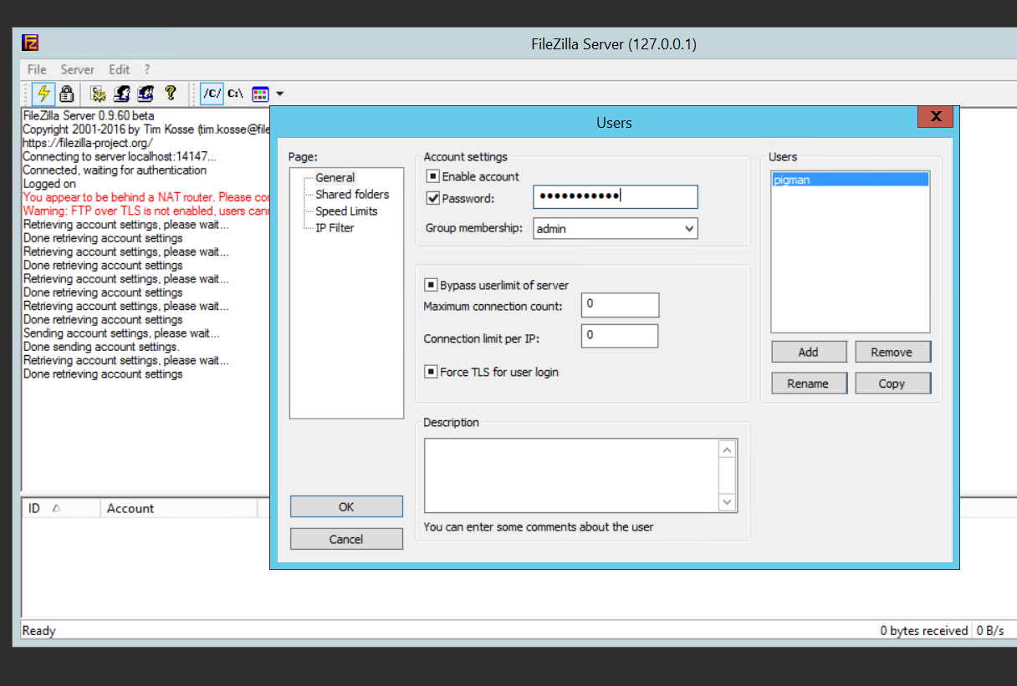Click the padlock lock-server toolbar icon
The image size is (1017, 686).
click(x=66, y=94)
